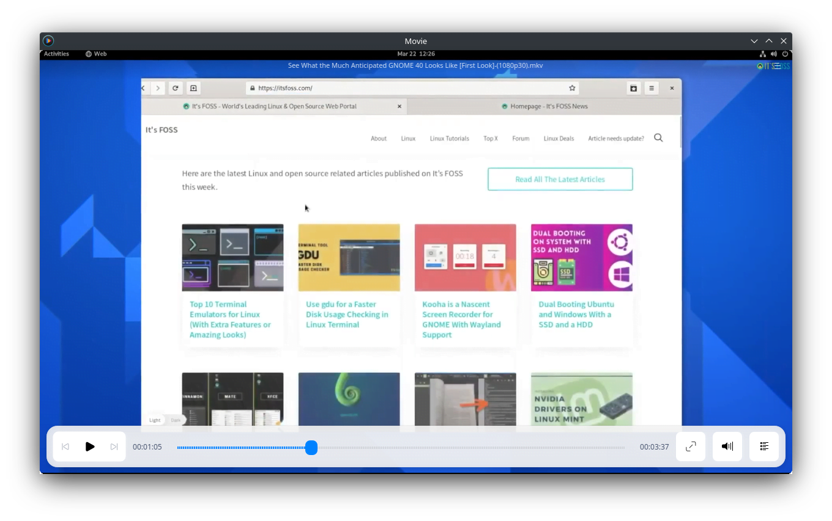Click the GDU disk usage thumbnail
Viewport: 832px width, 521px height.
click(349, 258)
